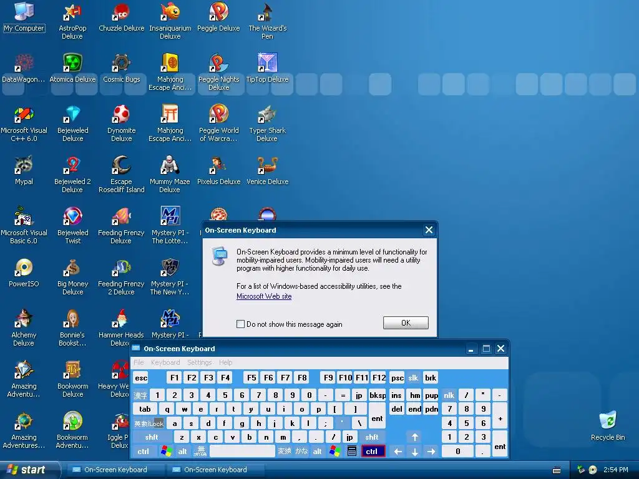Click the Atomica Deluxe icon

tap(72, 67)
